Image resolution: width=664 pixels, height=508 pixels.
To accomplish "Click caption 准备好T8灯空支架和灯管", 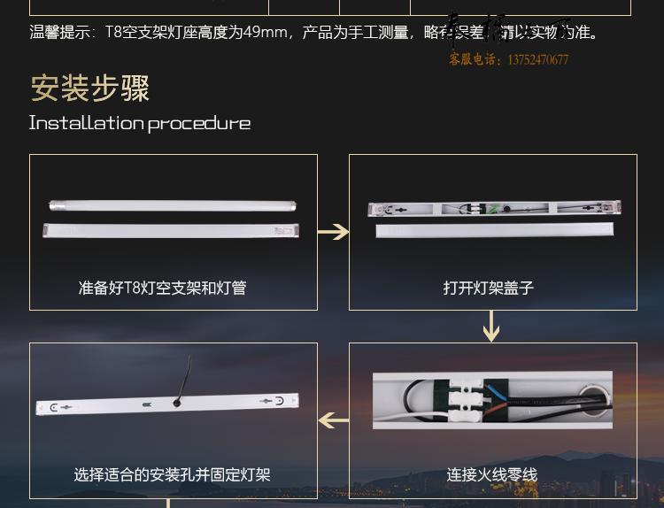I will click(163, 288).
